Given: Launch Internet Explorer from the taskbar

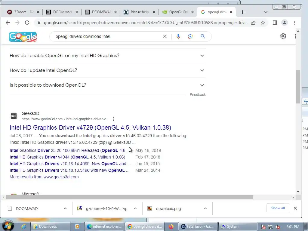Looking at the screenshot, I should [x=23, y=226].
